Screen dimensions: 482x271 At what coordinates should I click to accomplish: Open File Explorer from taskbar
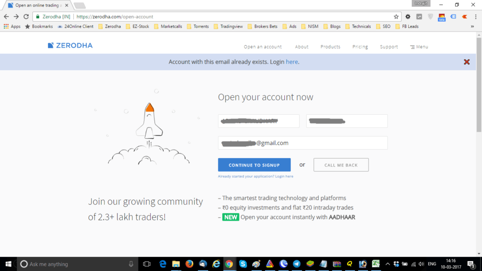[176, 264]
